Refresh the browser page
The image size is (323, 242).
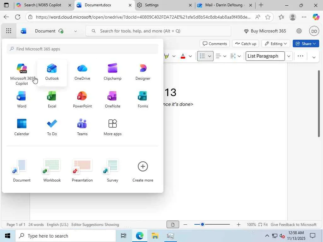(x=18, y=17)
